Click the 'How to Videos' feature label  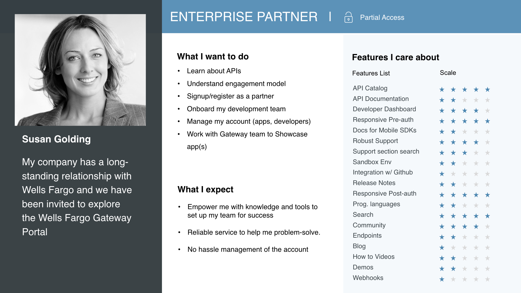[x=373, y=257]
